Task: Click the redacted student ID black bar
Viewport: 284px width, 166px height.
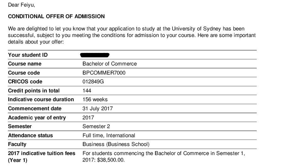Action: coord(95,55)
